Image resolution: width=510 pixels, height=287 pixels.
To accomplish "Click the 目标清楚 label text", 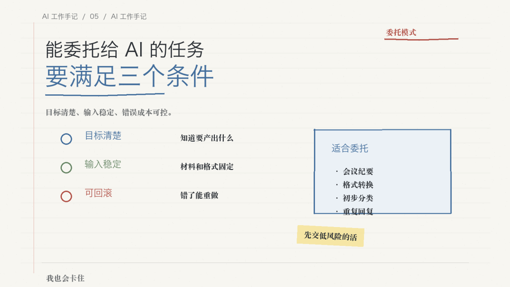I will (x=103, y=136).
